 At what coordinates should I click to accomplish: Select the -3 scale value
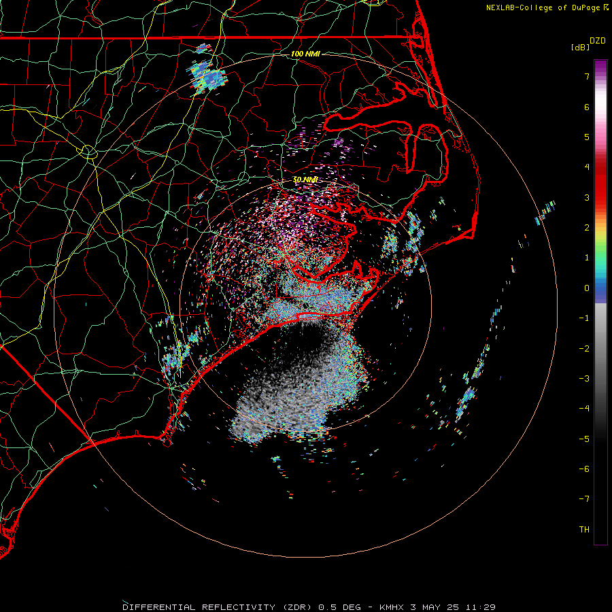(x=584, y=379)
